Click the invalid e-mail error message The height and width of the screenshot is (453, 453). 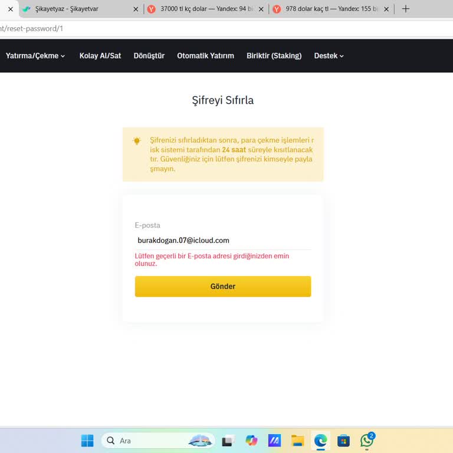pyautogui.click(x=212, y=260)
